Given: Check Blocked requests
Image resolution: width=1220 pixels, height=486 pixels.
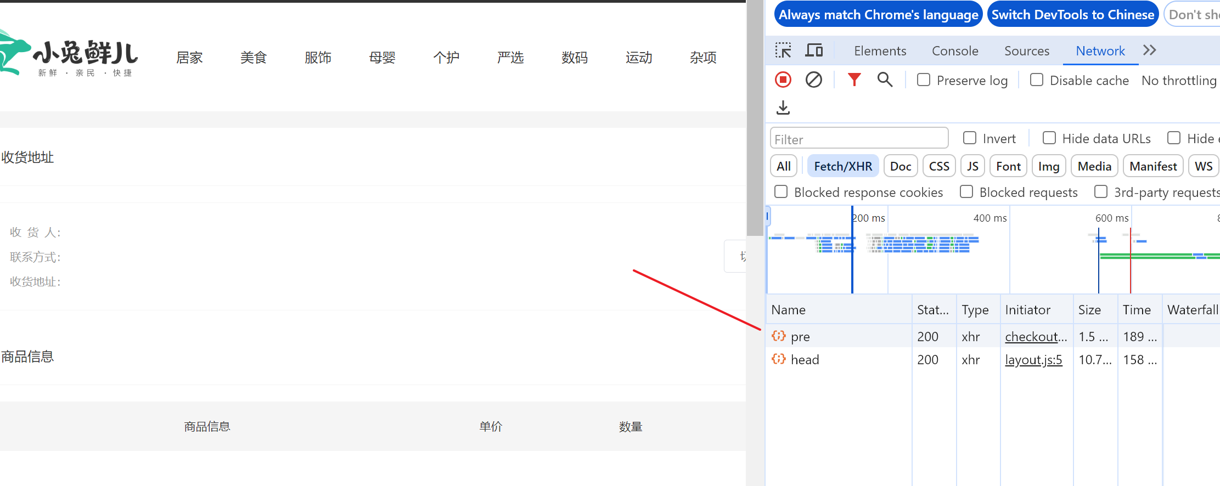Looking at the screenshot, I should pyautogui.click(x=966, y=192).
